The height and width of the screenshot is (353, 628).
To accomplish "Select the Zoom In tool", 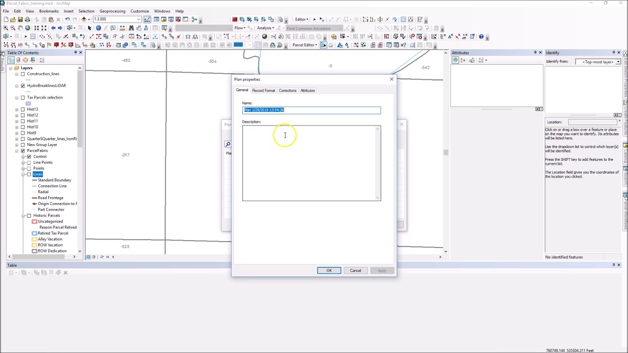I will click(5, 27).
